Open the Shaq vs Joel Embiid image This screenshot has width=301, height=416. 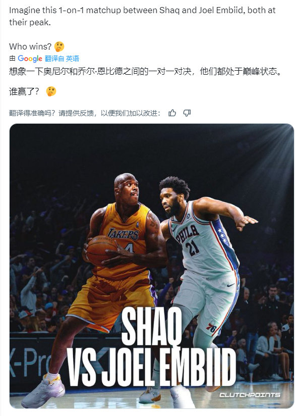(x=152, y=266)
